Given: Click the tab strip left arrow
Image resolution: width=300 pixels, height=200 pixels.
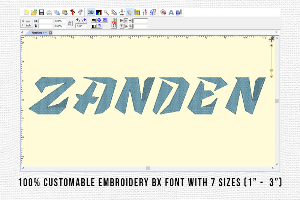Looking at the screenshot, I should tap(22, 33).
